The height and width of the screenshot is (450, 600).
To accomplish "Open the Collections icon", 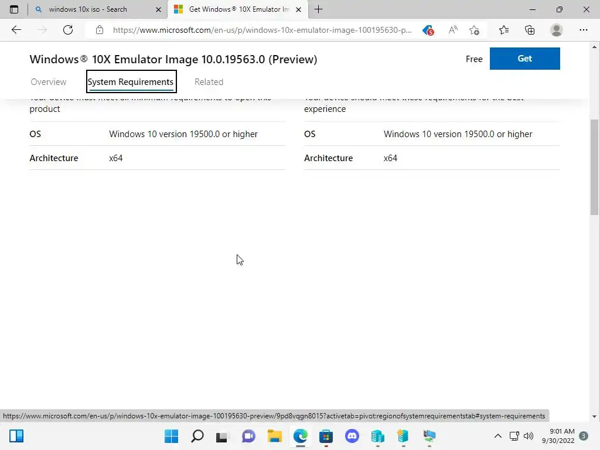I will pyautogui.click(x=530, y=30).
